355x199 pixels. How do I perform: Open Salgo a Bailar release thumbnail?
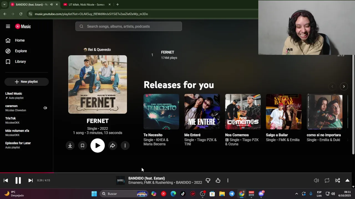(x=283, y=112)
